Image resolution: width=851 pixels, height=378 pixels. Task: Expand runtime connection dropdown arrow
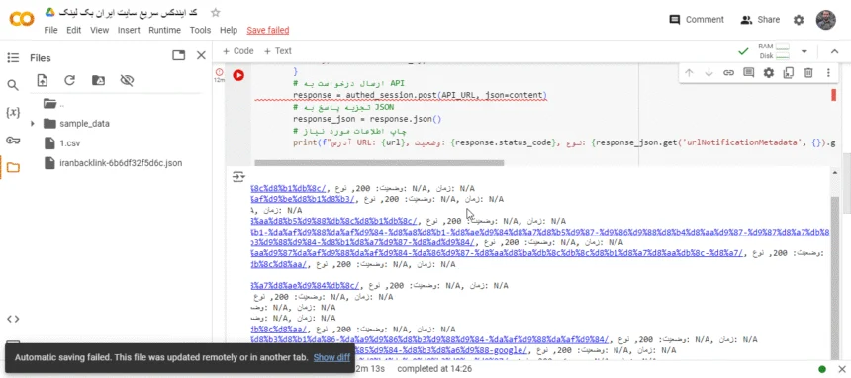tap(804, 51)
